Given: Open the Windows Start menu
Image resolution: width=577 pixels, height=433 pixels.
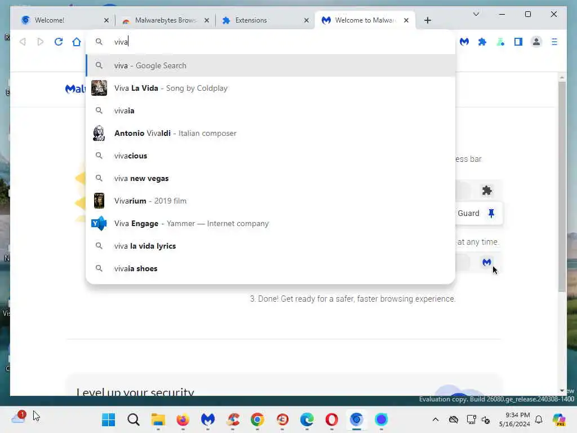Looking at the screenshot, I should click(x=109, y=419).
